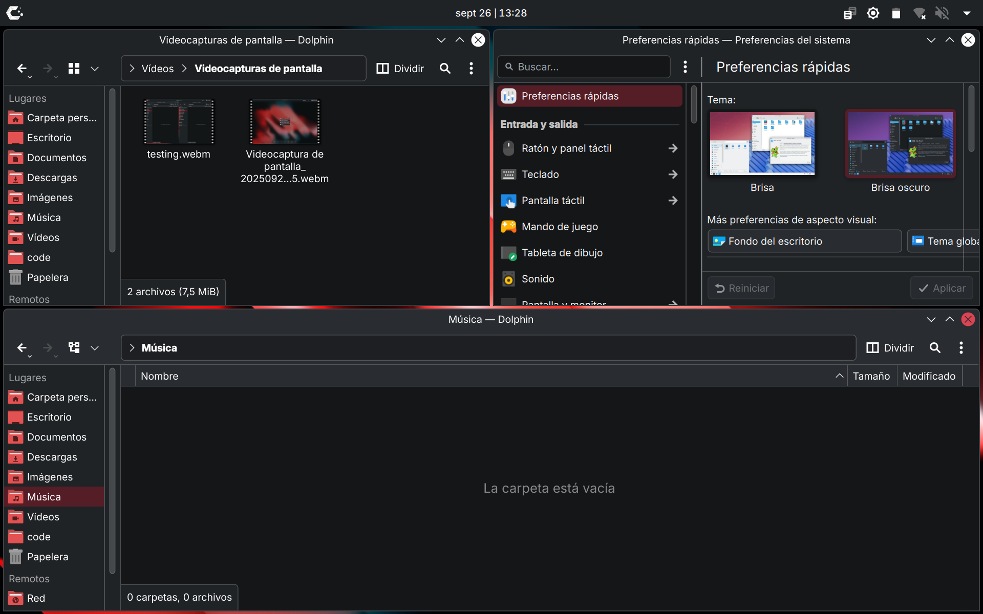Click Dividir in the Videocapturas Dolphin window

400,68
